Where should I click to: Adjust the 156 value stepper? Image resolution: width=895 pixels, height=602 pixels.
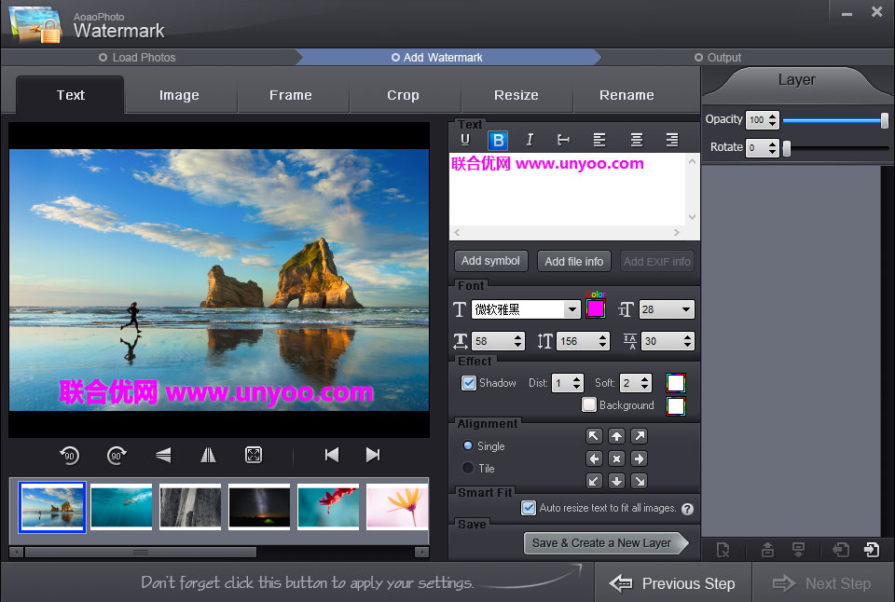[x=603, y=341]
